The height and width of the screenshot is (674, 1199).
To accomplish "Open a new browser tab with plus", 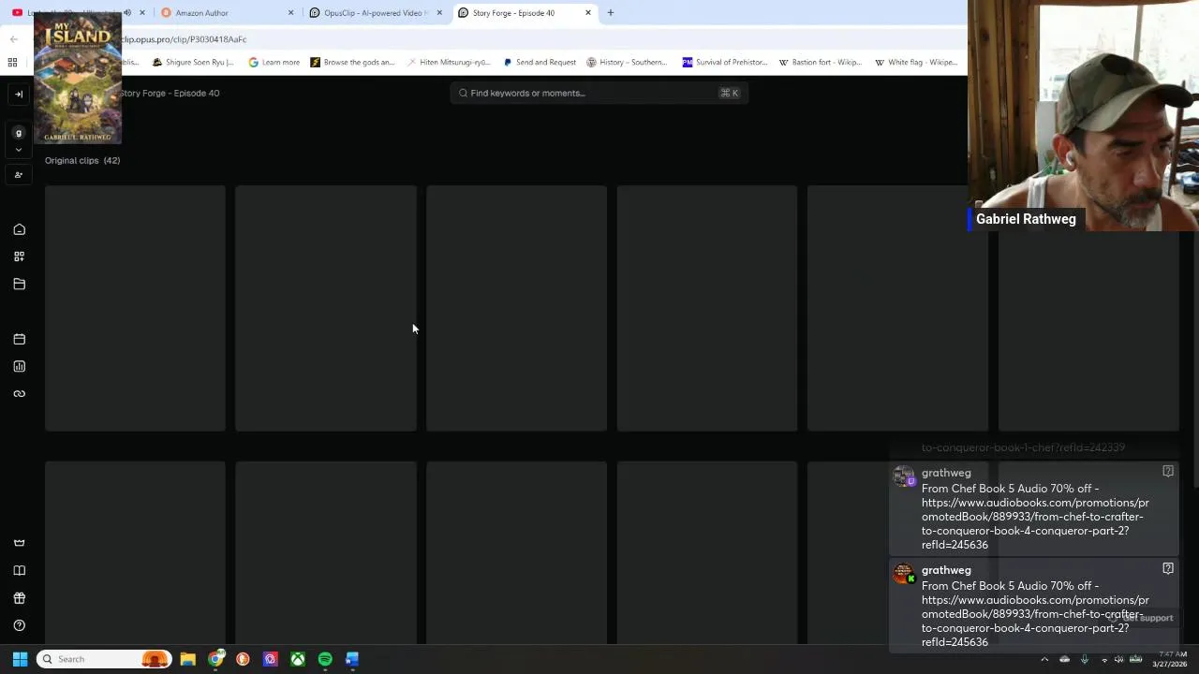I will [611, 13].
